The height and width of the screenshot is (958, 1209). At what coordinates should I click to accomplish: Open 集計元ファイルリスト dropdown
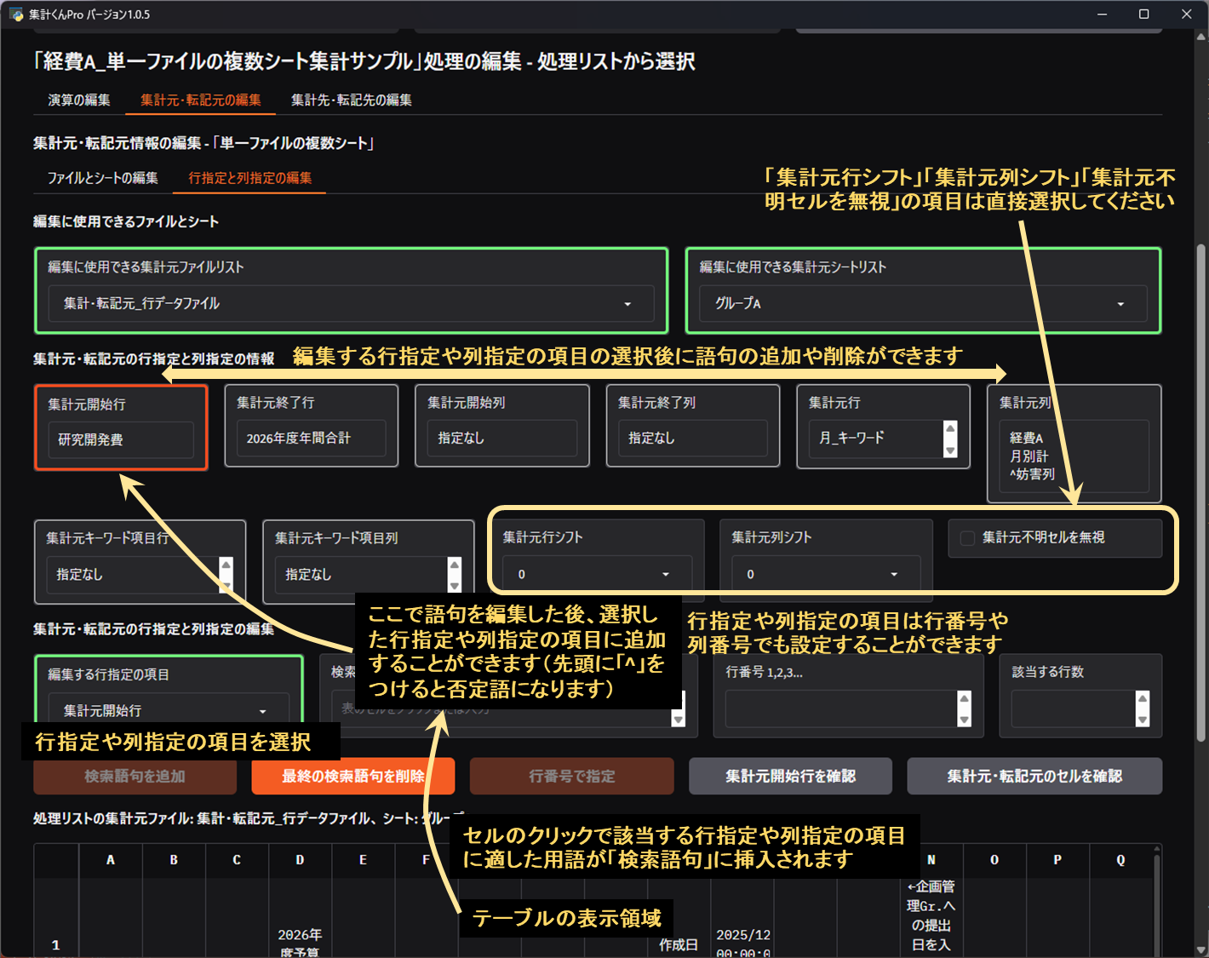tap(351, 304)
